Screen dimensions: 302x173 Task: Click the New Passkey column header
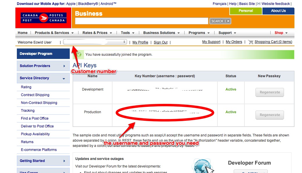(x=269, y=76)
